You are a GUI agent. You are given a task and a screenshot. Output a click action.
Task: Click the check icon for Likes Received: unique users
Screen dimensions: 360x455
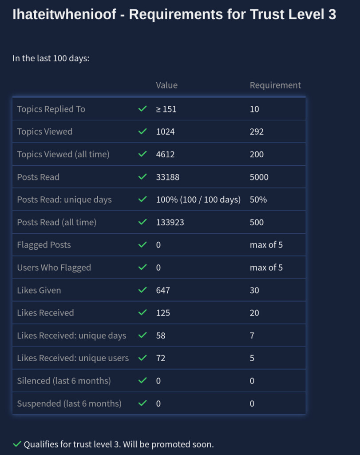[x=142, y=358]
